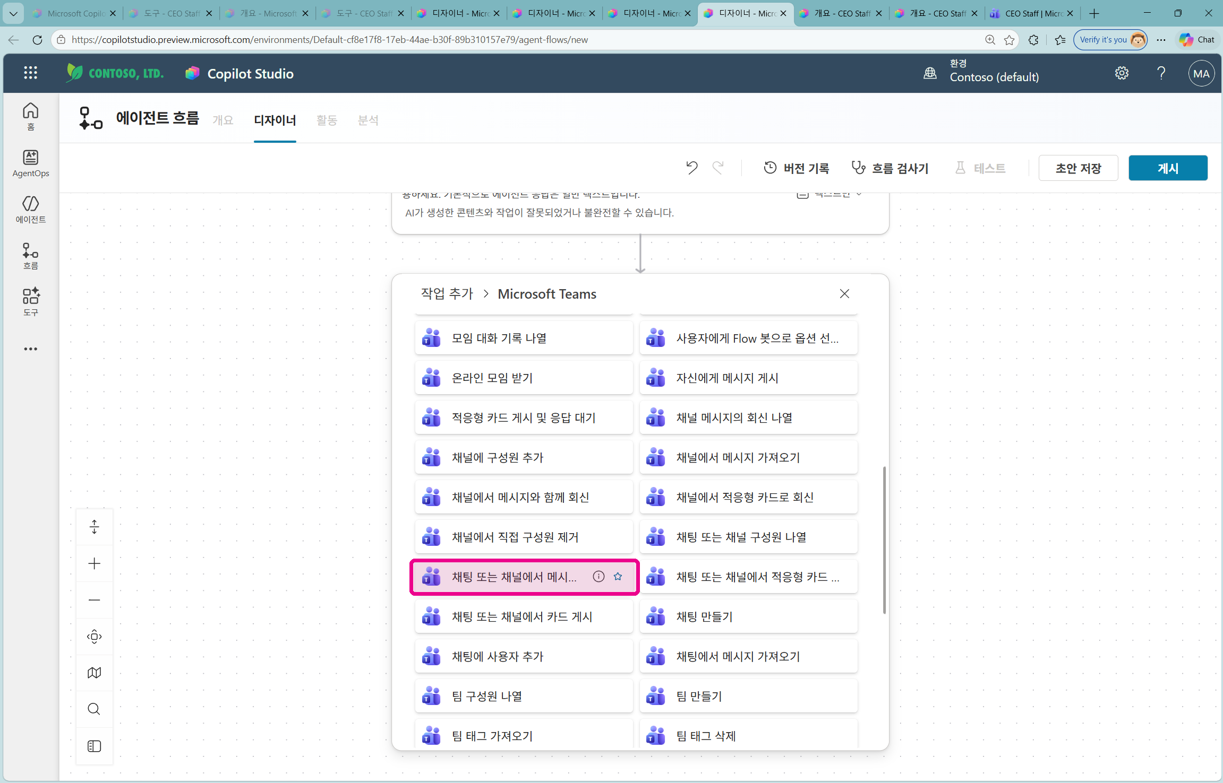This screenshot has width=1223, height=783.
Task: Select 채팅에서 메시지 가져오기 action
Action: (x=749, y=656)
